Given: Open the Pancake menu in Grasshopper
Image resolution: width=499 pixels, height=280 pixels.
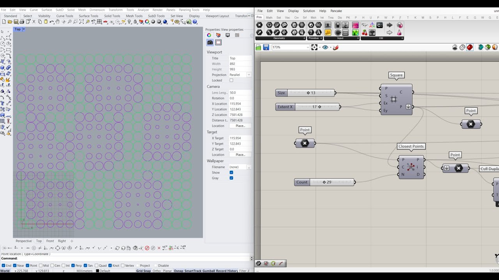Looking at the screenshot, I should tap(336, 11).
